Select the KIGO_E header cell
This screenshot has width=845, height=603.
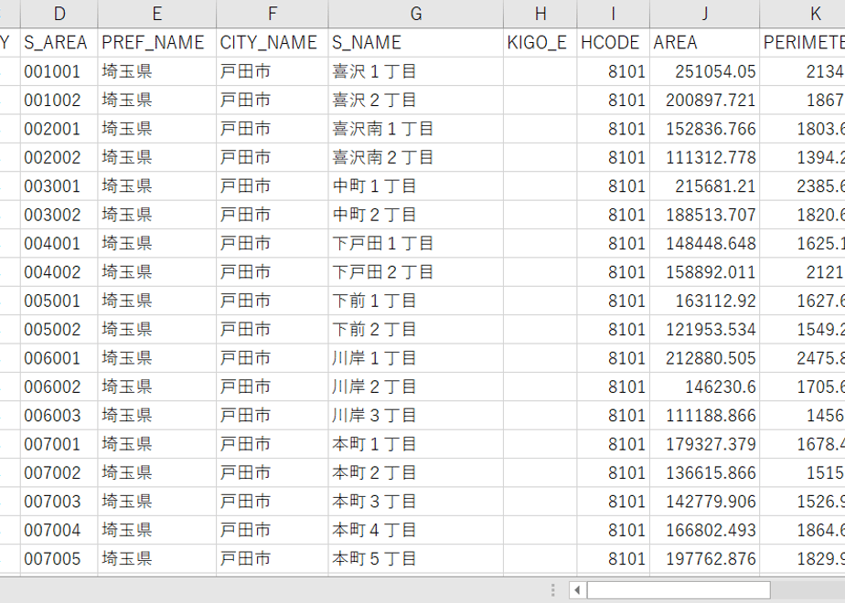tap(540, 43)
